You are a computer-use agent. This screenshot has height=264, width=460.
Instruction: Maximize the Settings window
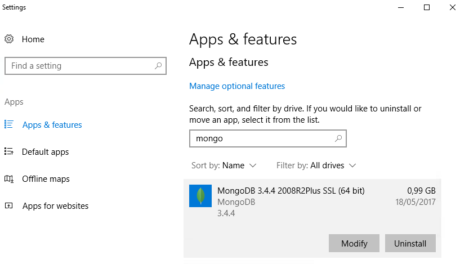[427, 7]
